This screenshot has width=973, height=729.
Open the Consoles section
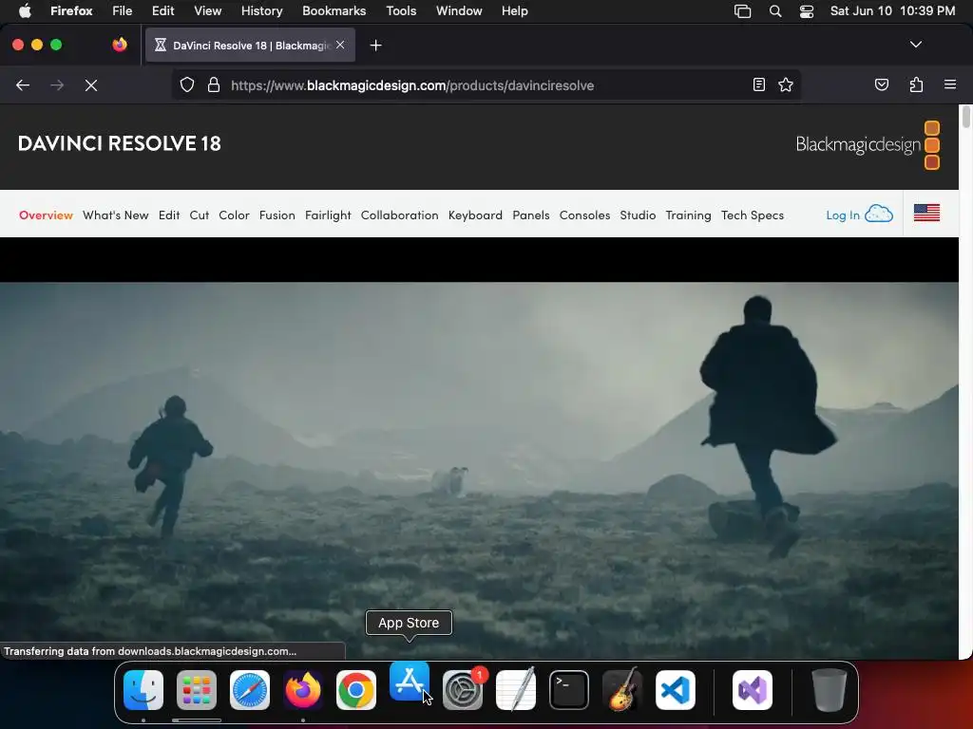pyautogui.click(x=584, y=215)
